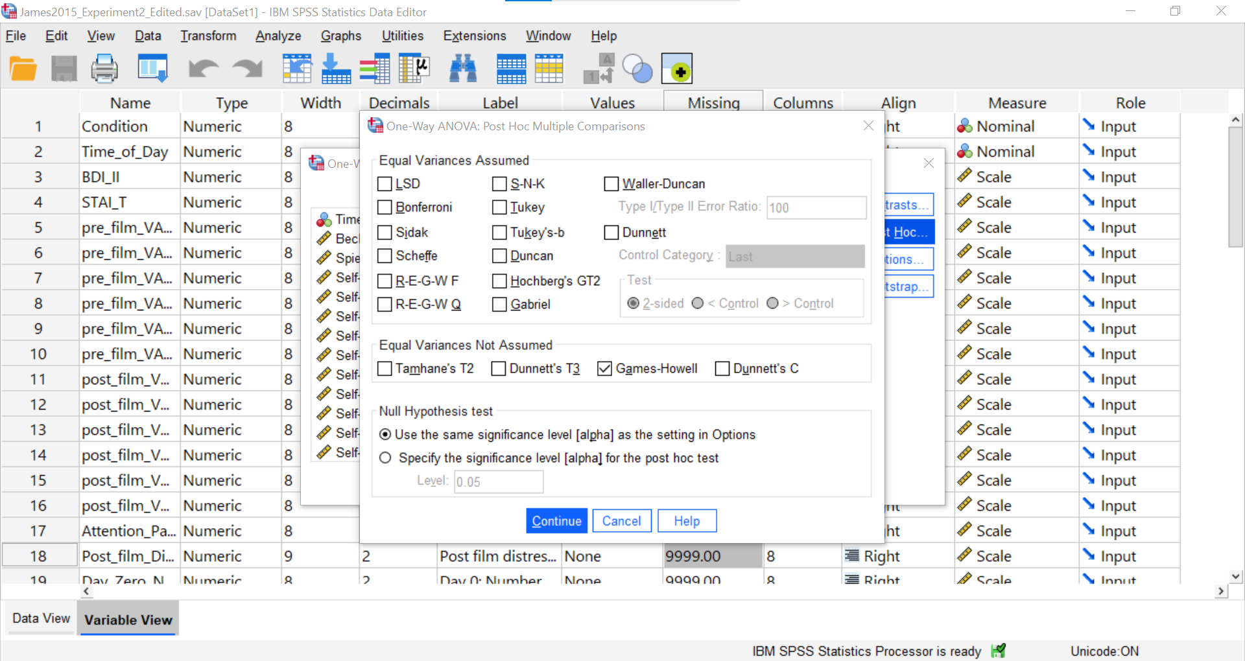
Task: Switch to the Data View tab
Action: pyautogui.click(x=41, y=618)
